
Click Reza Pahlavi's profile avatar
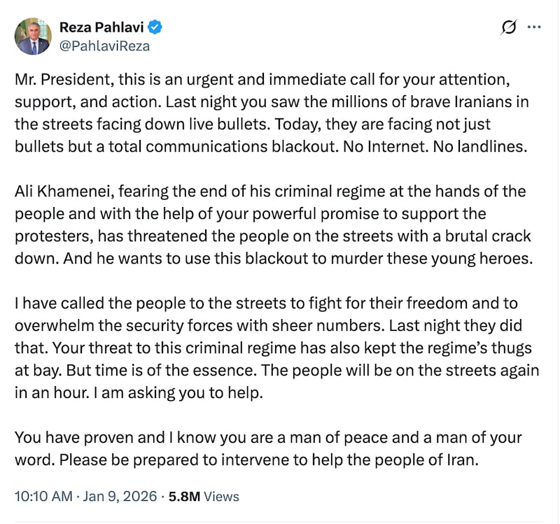coord(33,36)
